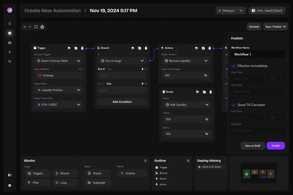Click Create New Automation breadcrumb
This screenshot has height=195, width=293.
[x=53, y=11]
